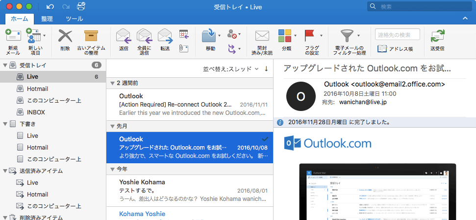Image resolution: width=476 pixels, height=220 pixels.
Task: Click the sender avatar circle O
Action: [301, 96]
